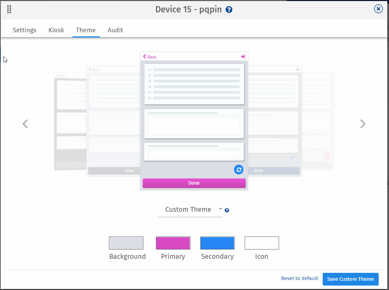The height and width of the screenshot is (290, 389).
Task: Click the drag handle dots icon top-left
Action: [x=9, y=9]
